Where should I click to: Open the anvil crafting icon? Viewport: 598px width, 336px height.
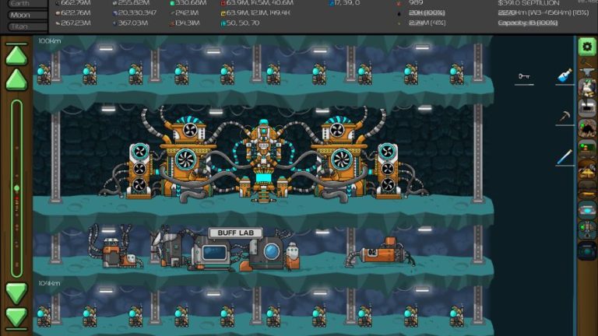tap(587, 68)
